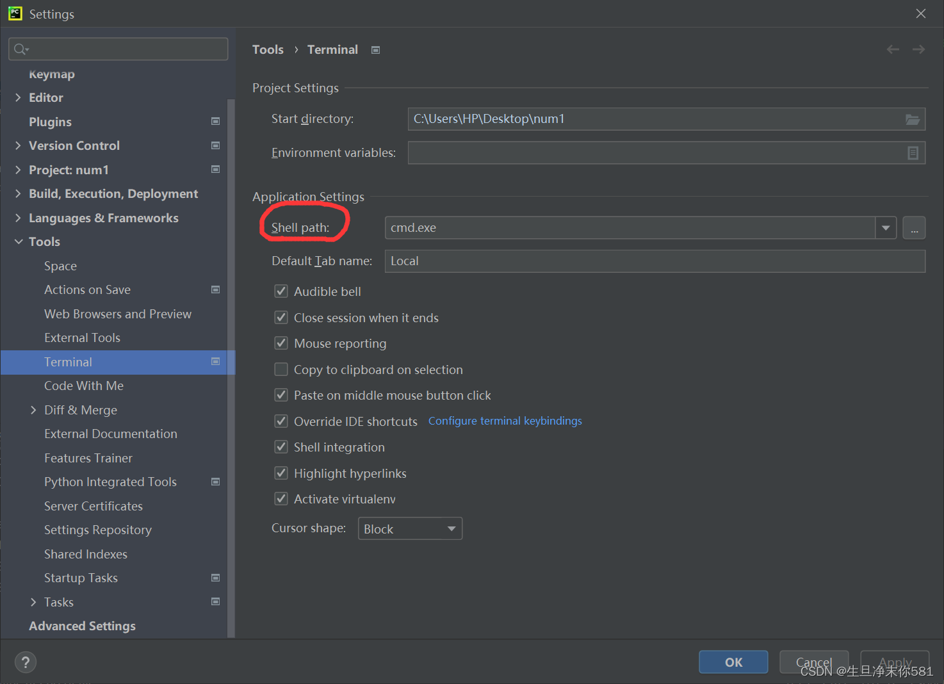
Task: Select Python Integrated Tools in sidebar
Action: pyautogui.click(x=110, y=482)
